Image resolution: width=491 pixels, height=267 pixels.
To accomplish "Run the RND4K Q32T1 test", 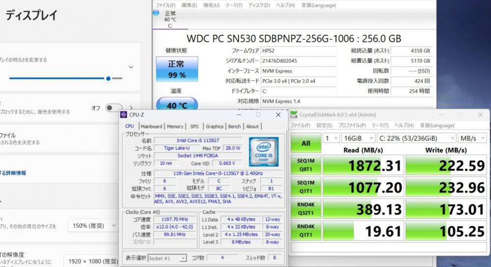I will (x=305, y=209).
